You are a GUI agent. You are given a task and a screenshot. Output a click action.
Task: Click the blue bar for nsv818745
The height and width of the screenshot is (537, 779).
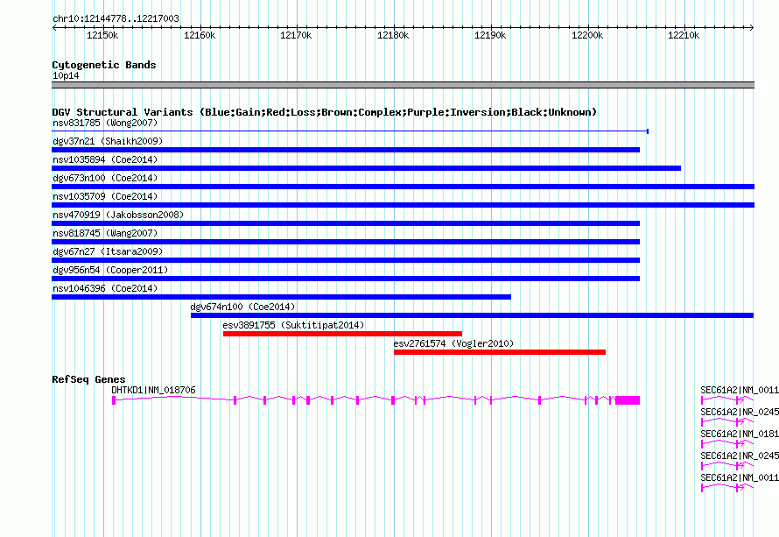[x=346, y=242]
